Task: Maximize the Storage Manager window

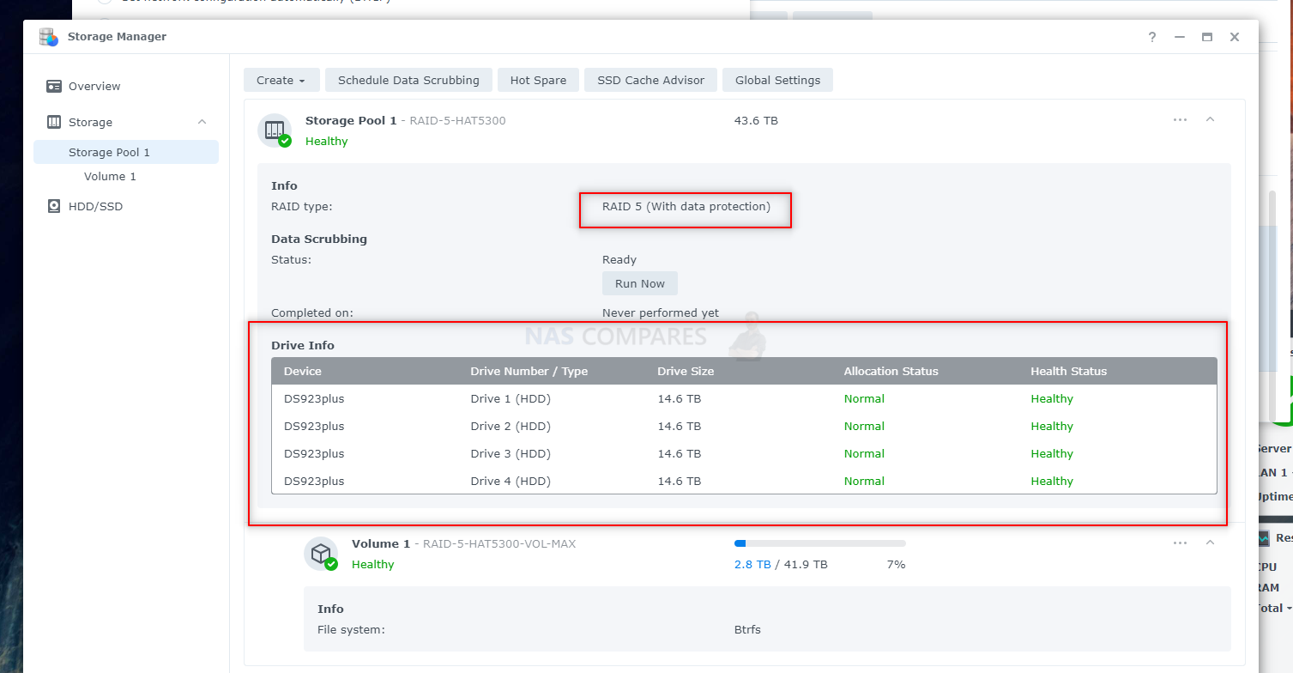Action: point(1207,37)
